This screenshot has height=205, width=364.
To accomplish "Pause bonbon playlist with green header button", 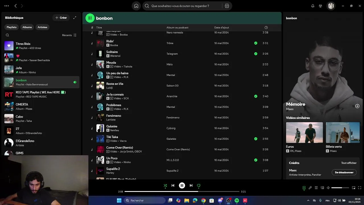I will click(90, 18).
